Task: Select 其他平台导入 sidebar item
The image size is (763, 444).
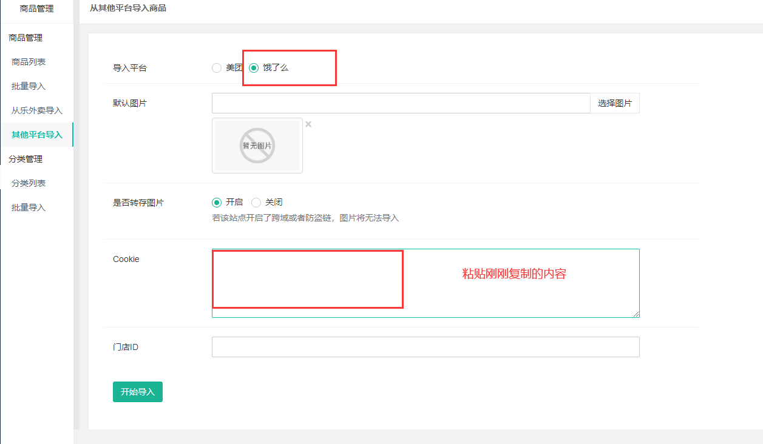Action: (36, 135)
